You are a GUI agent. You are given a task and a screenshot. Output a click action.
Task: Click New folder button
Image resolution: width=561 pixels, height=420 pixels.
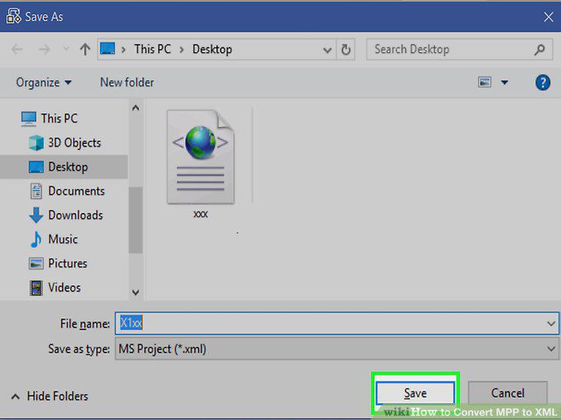point(127,82)
